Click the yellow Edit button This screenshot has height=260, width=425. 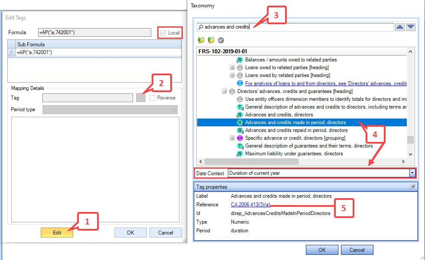(x=57, y=232)
